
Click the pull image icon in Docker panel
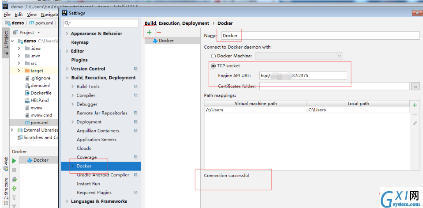[14, 198]
